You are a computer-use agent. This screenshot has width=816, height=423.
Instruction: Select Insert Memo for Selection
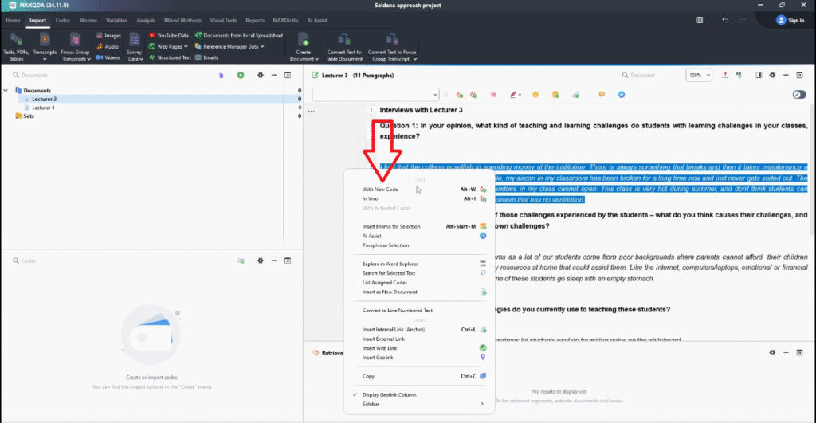coord(390,227)
